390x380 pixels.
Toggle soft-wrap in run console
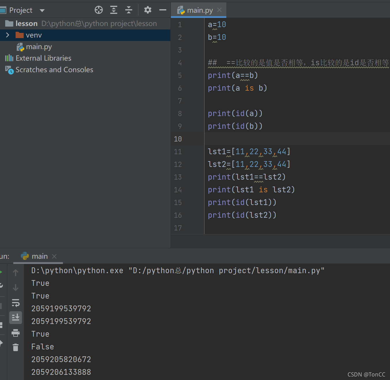point(16,303)
